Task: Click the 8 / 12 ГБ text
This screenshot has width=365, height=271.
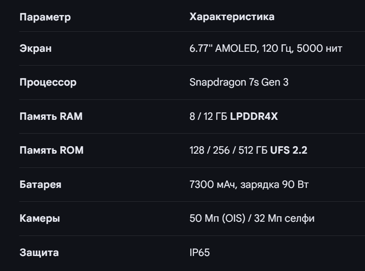Action: pyautogui.click(x=208, y=117)
